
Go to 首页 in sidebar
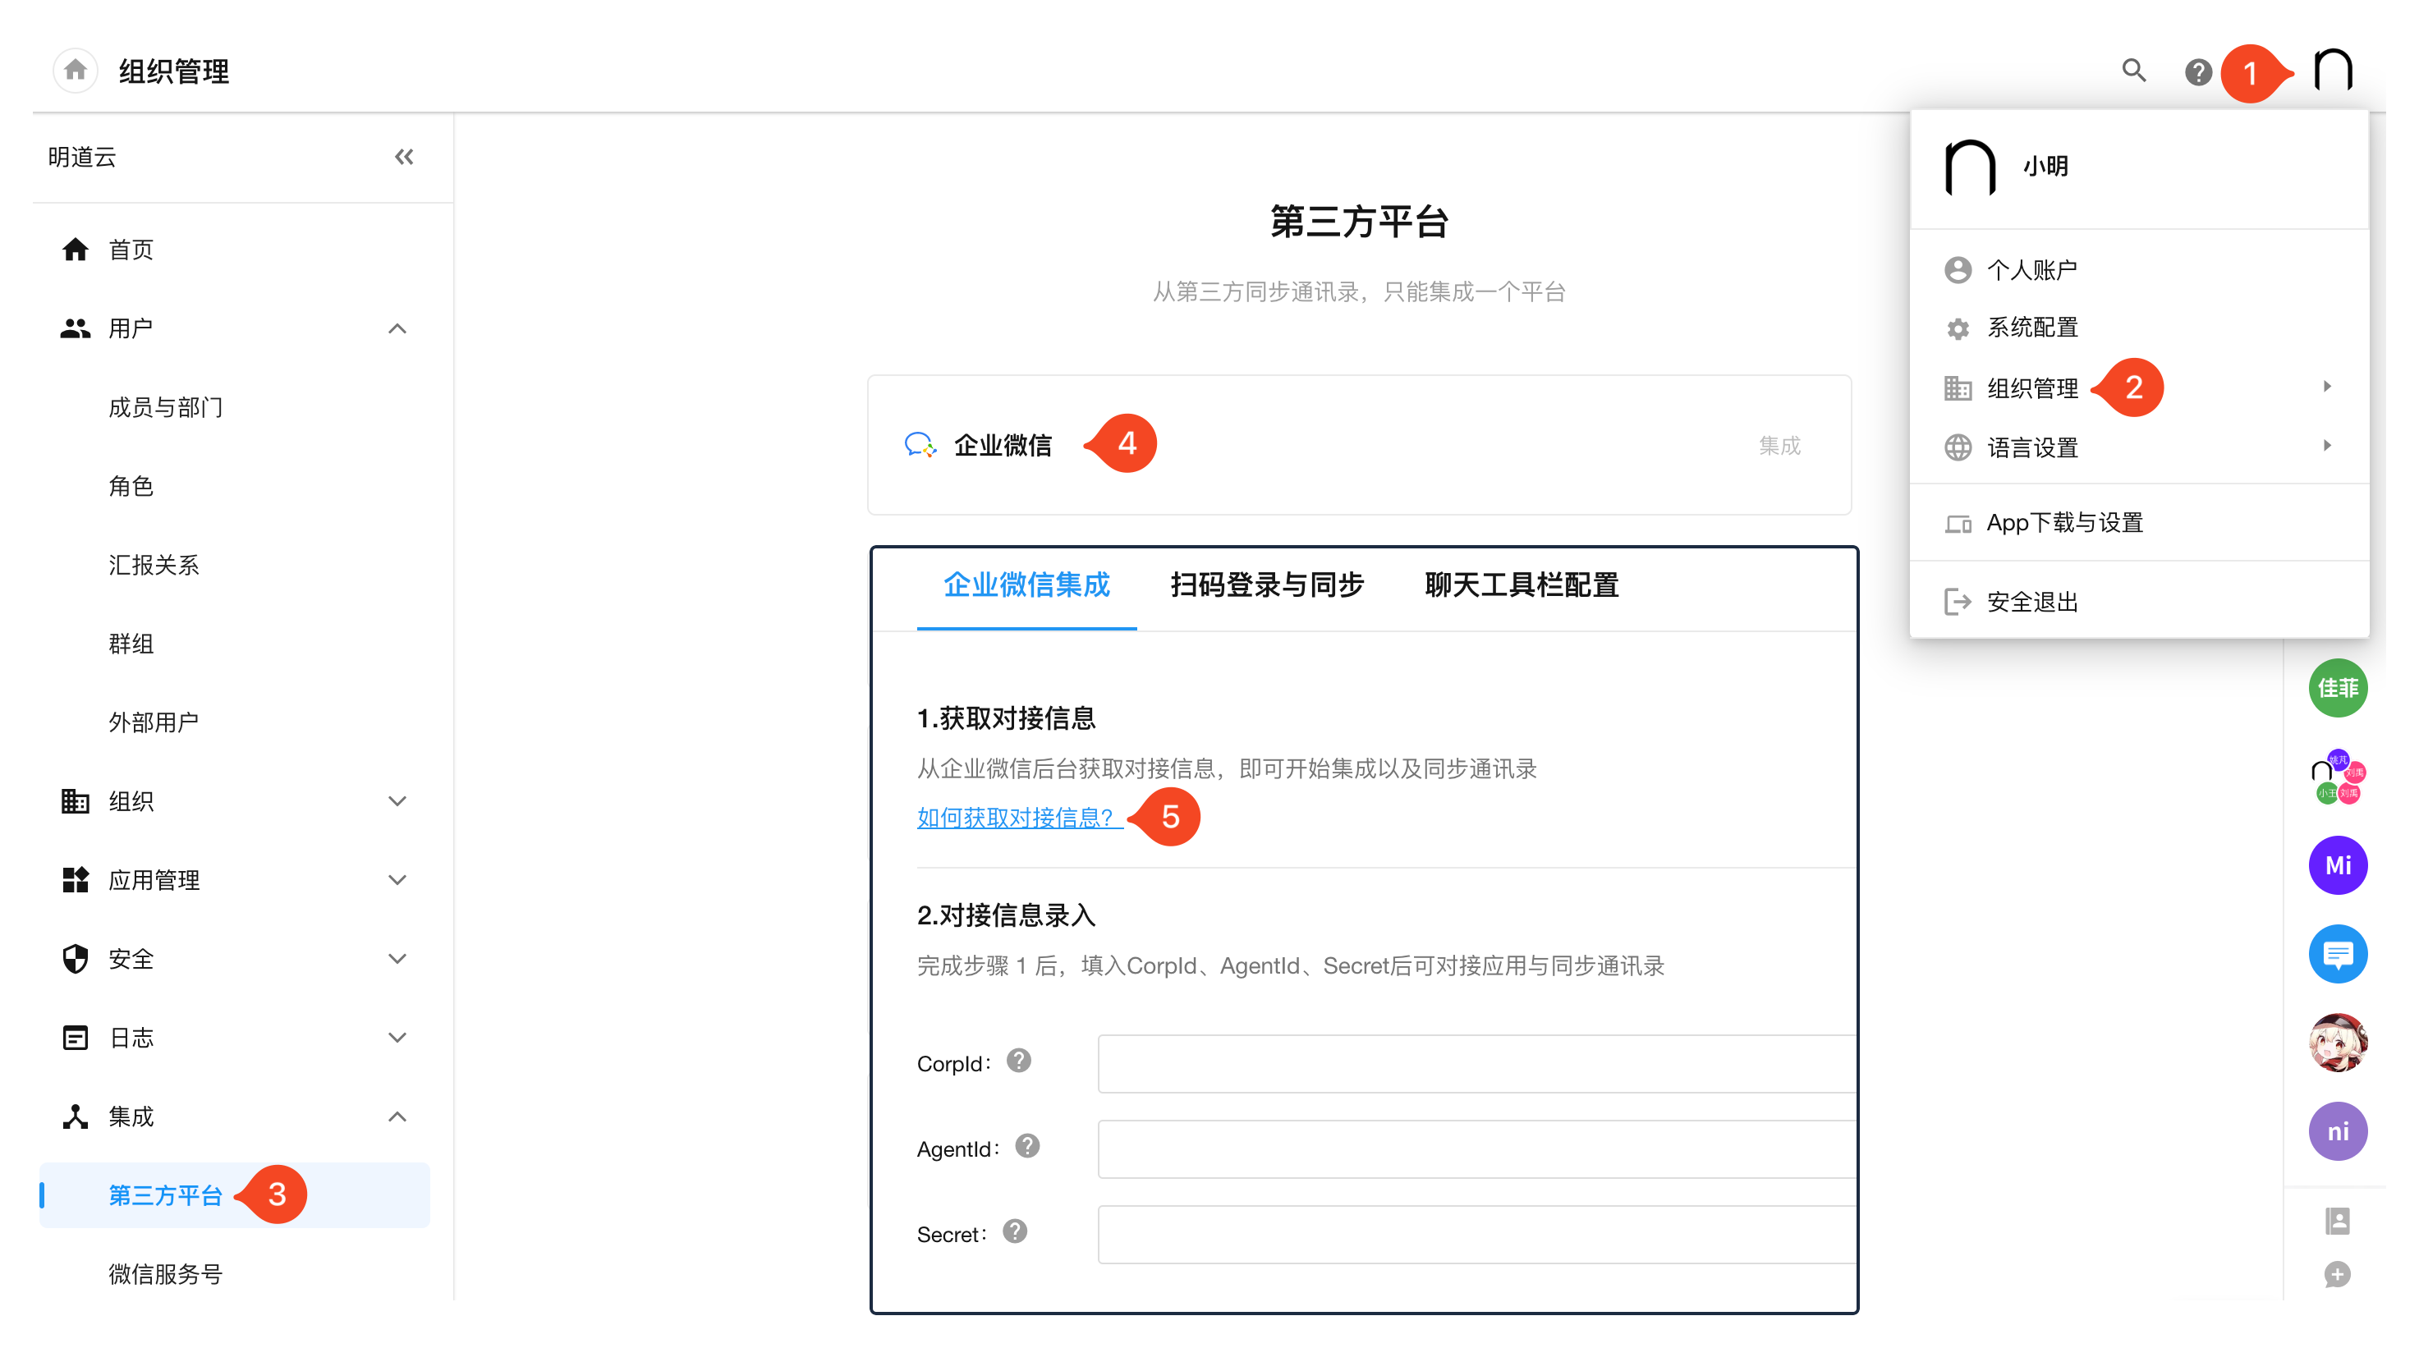pyautogui.click(x=131, y=249)
